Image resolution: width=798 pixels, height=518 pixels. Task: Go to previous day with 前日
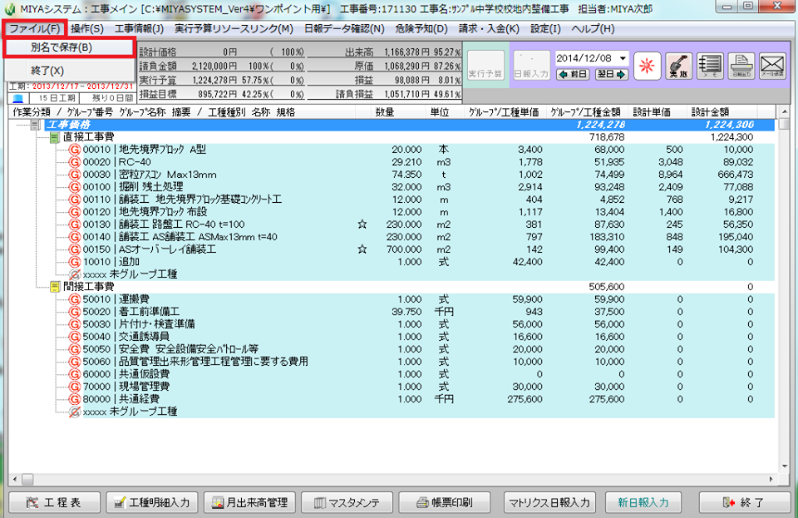click(x=573, y=74)
